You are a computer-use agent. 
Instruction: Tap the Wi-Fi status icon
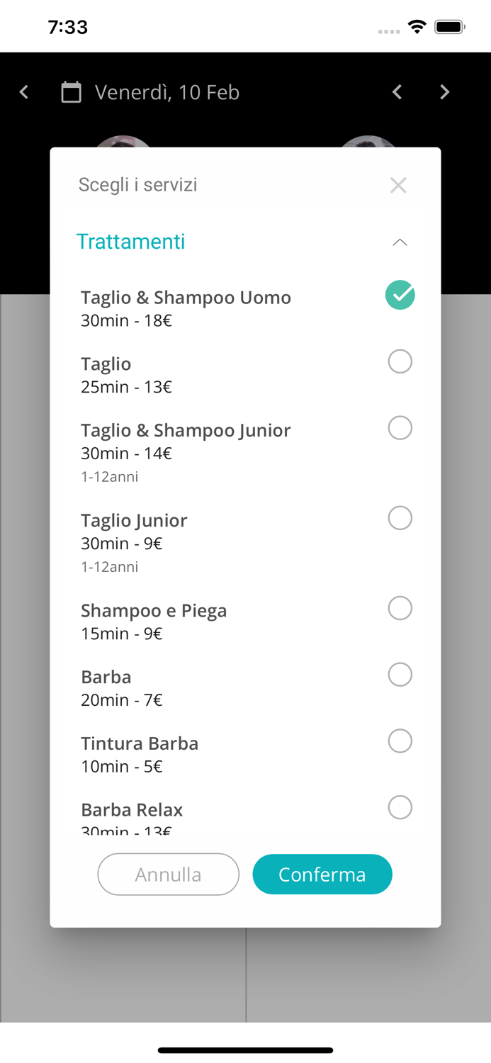click(417, 27)
